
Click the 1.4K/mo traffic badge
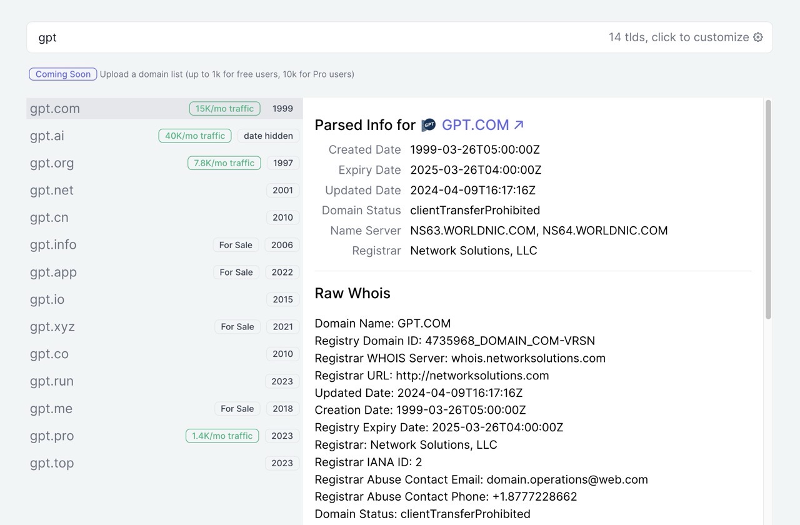(222, 436)
